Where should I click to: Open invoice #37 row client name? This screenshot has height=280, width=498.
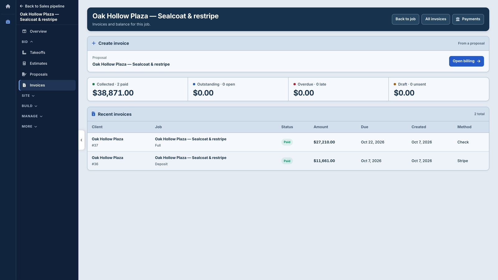[107, 139]
